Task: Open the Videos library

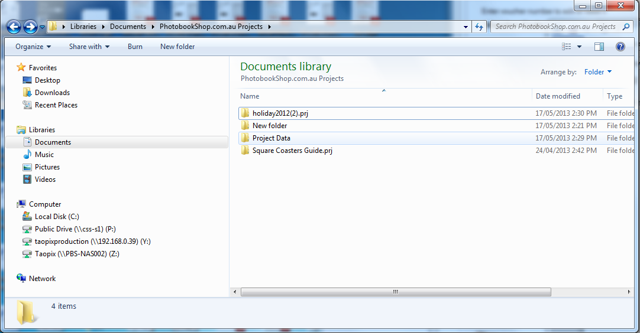Action: pyautogui.click(x=45, y=179)
